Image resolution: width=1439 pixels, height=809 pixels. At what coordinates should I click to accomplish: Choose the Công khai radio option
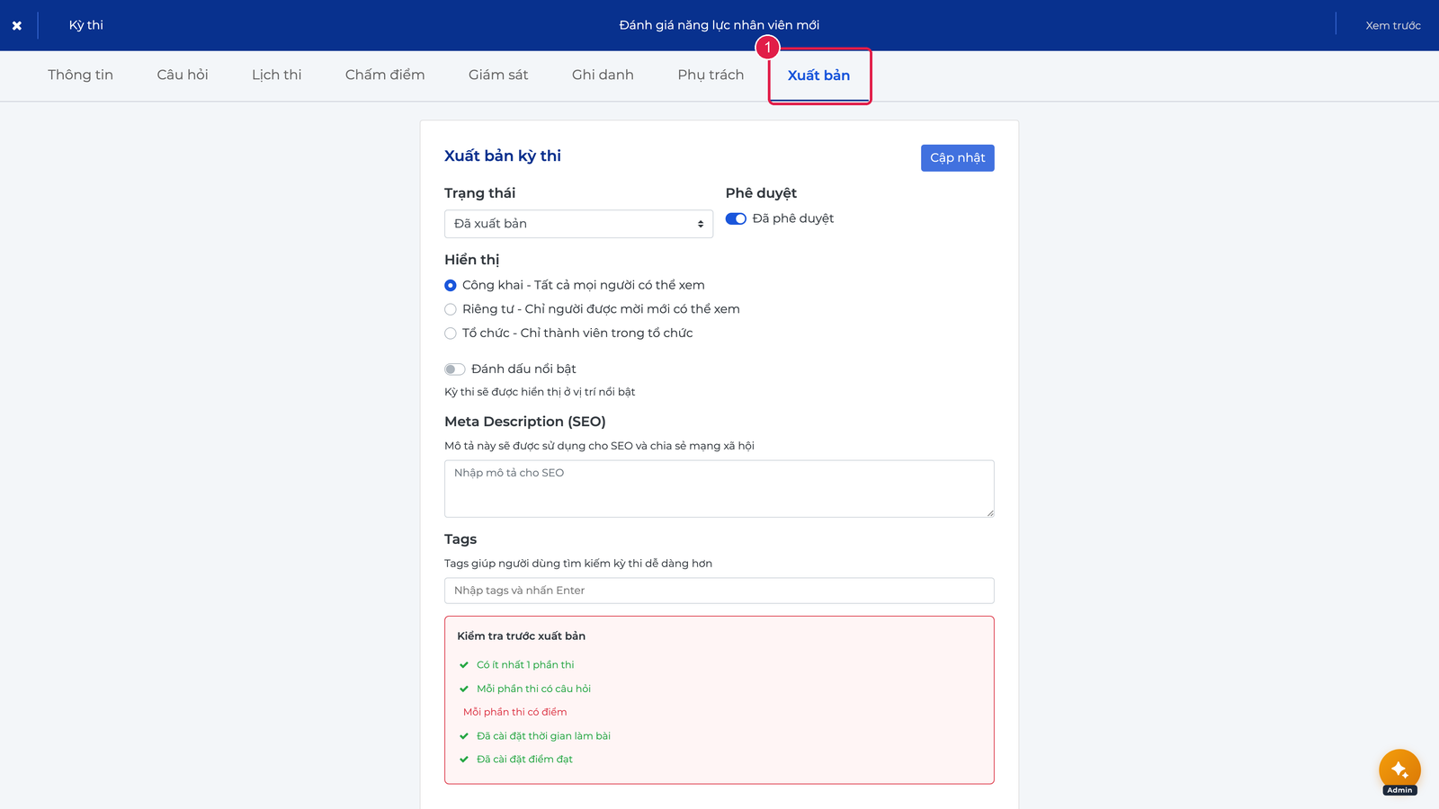451,285
